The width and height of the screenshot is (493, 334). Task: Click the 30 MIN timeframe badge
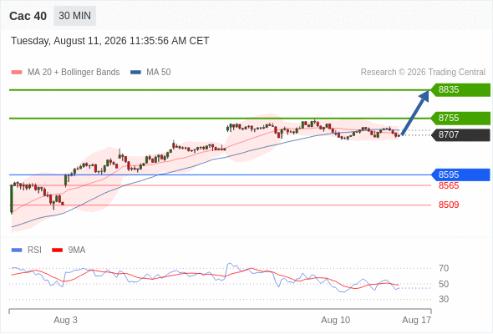[x=75, y=16]
